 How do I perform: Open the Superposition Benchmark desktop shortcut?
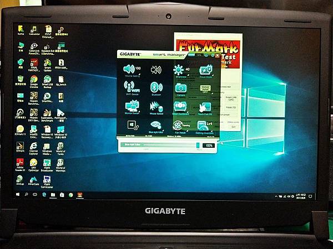pyautogui.click(x=47, y=116)
